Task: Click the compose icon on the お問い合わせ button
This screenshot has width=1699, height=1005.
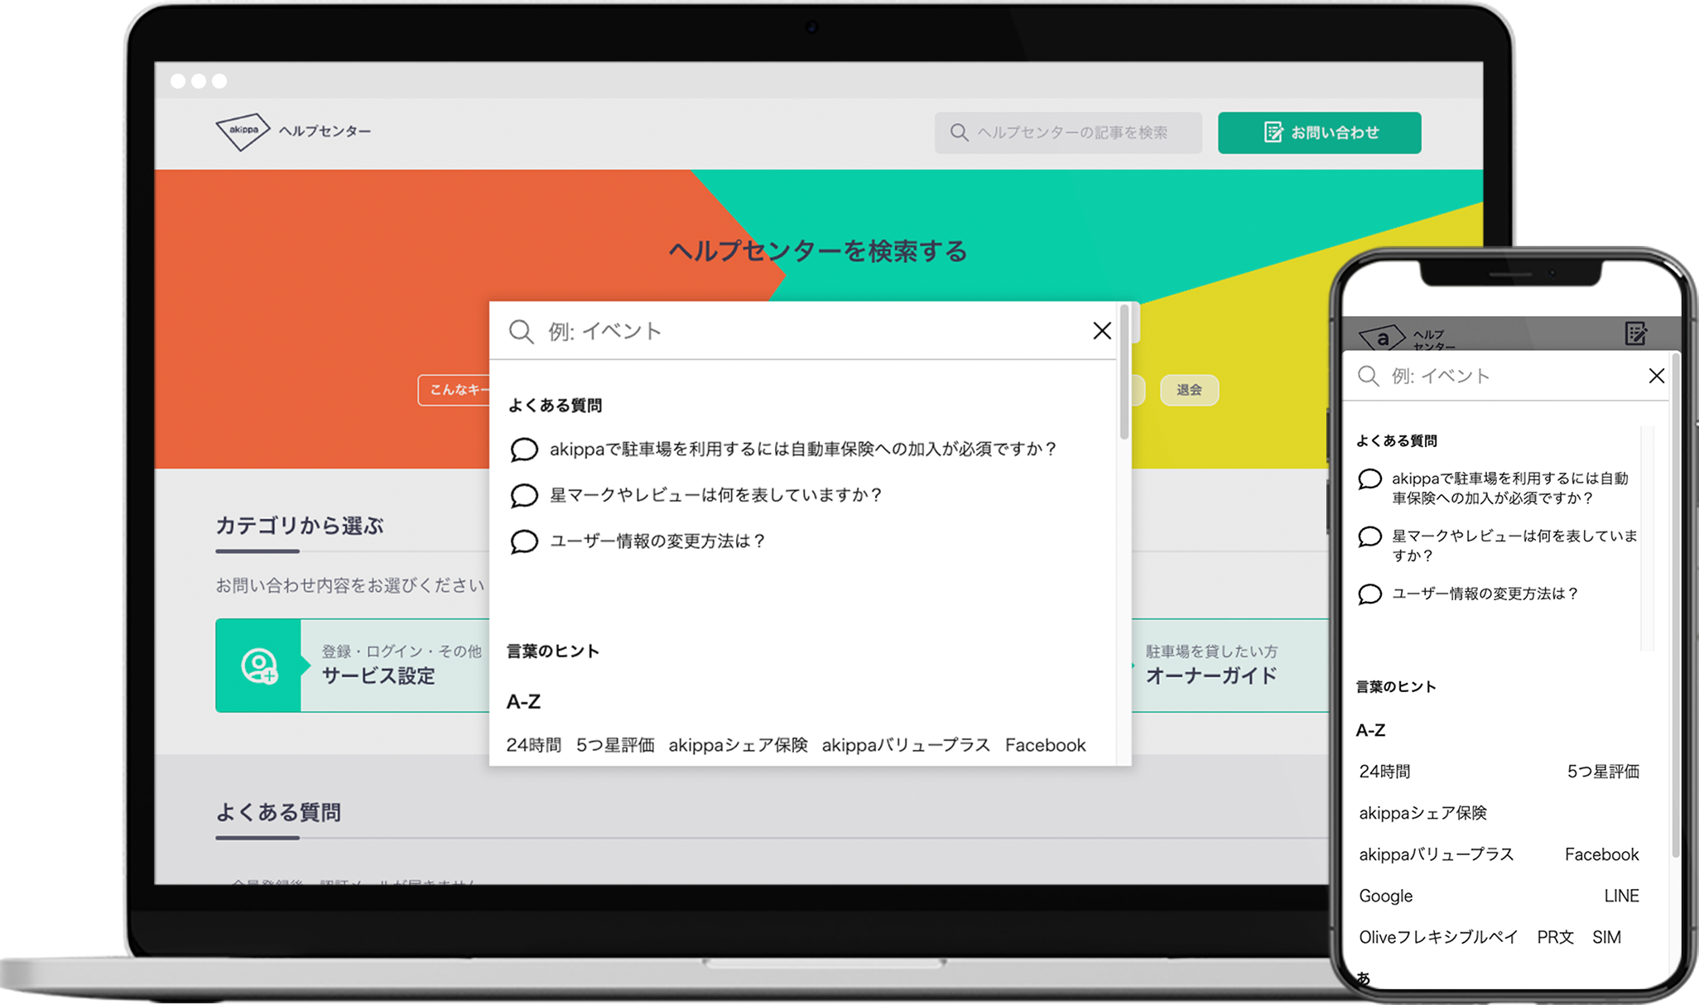Action: (x=1273, y=132)
